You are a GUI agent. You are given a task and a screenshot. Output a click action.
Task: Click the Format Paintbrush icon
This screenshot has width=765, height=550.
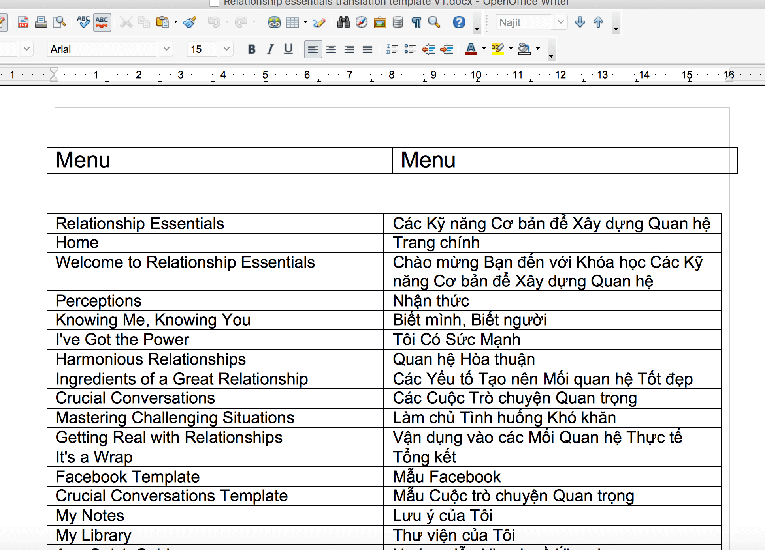(190, 22)
